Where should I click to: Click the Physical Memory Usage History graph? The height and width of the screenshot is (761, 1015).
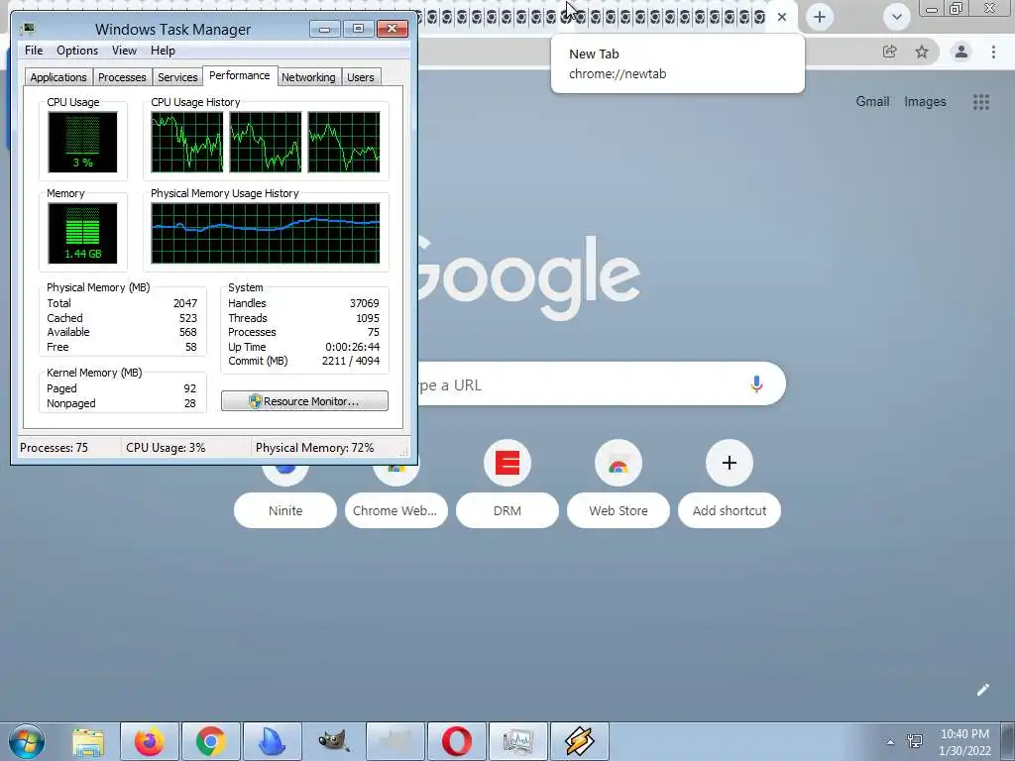coord(266,233)
